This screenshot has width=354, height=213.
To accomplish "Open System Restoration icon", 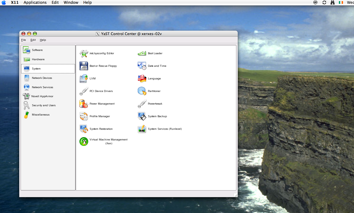I will [x=84, y=129].
